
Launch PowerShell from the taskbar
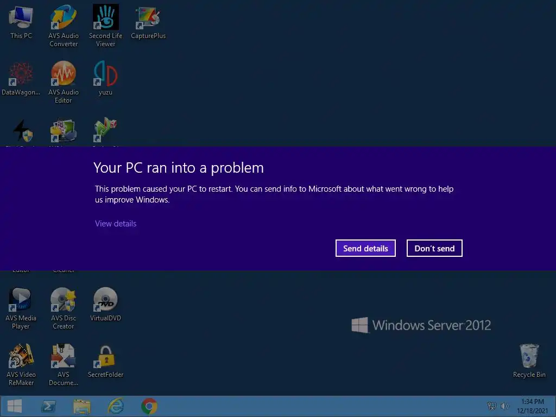[x=48, y=406]
